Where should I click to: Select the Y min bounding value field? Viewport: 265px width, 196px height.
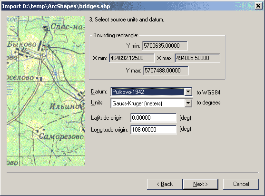(165, 46)
